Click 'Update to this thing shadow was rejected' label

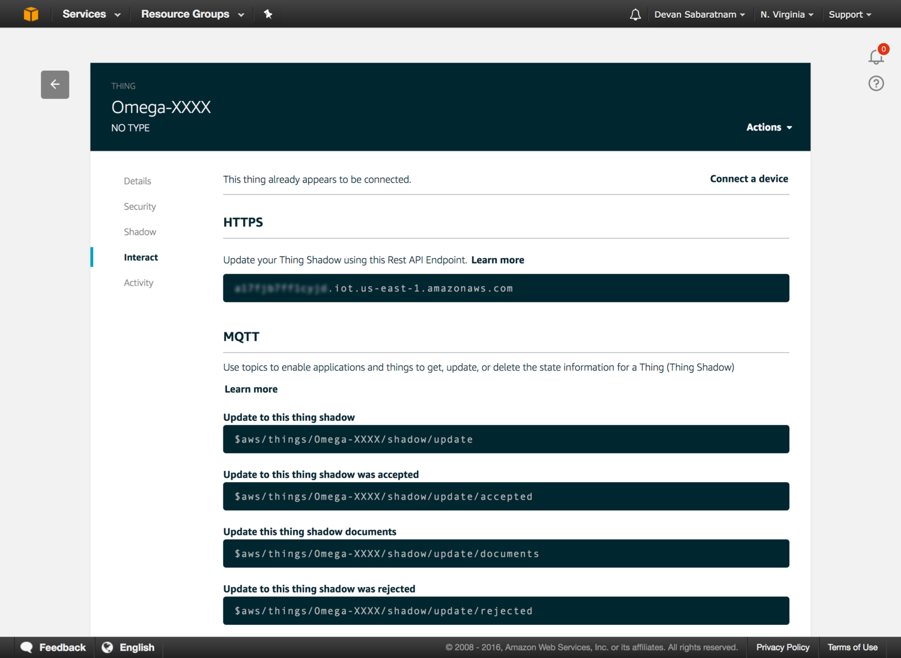[320, 589]
